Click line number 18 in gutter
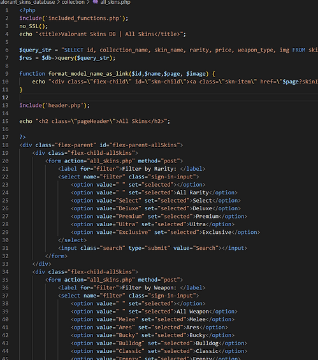Image resolution: width=318 pixels, height=360 pixels. [x=5, y=145]
